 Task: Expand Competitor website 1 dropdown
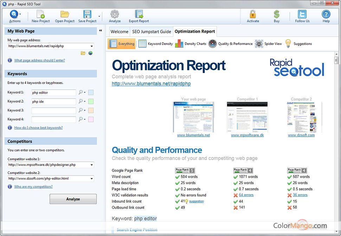(x=92, y=165)
